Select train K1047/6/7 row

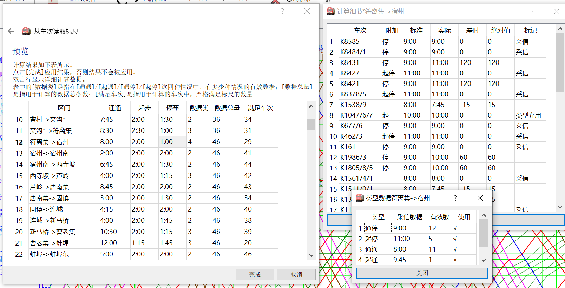pos(437,115)
